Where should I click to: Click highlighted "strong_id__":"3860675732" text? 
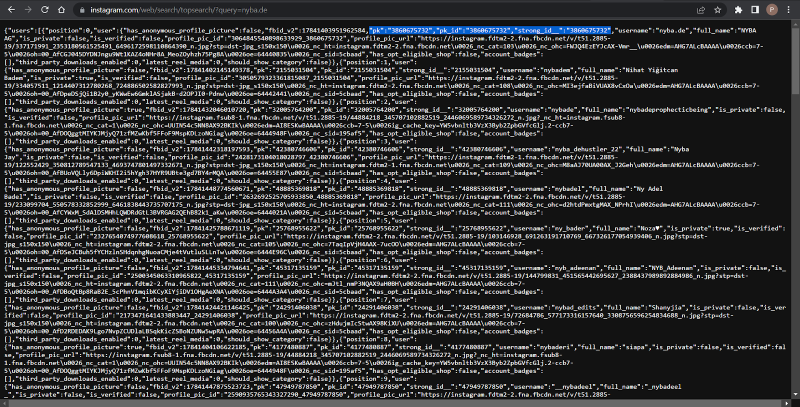562,30
